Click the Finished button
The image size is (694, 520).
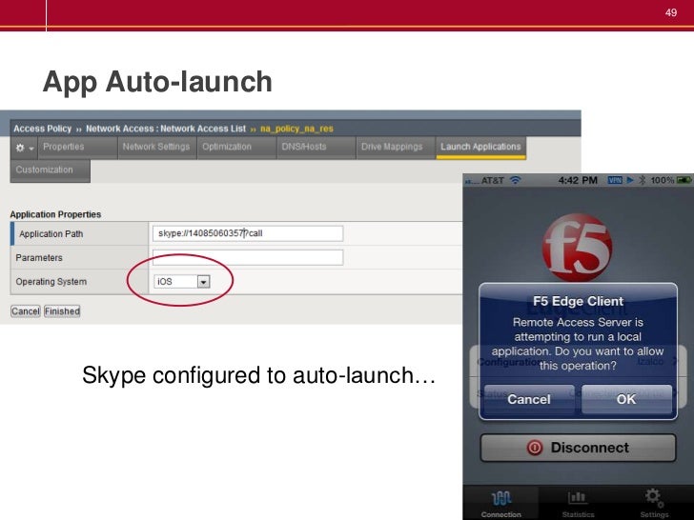point(62,311)
